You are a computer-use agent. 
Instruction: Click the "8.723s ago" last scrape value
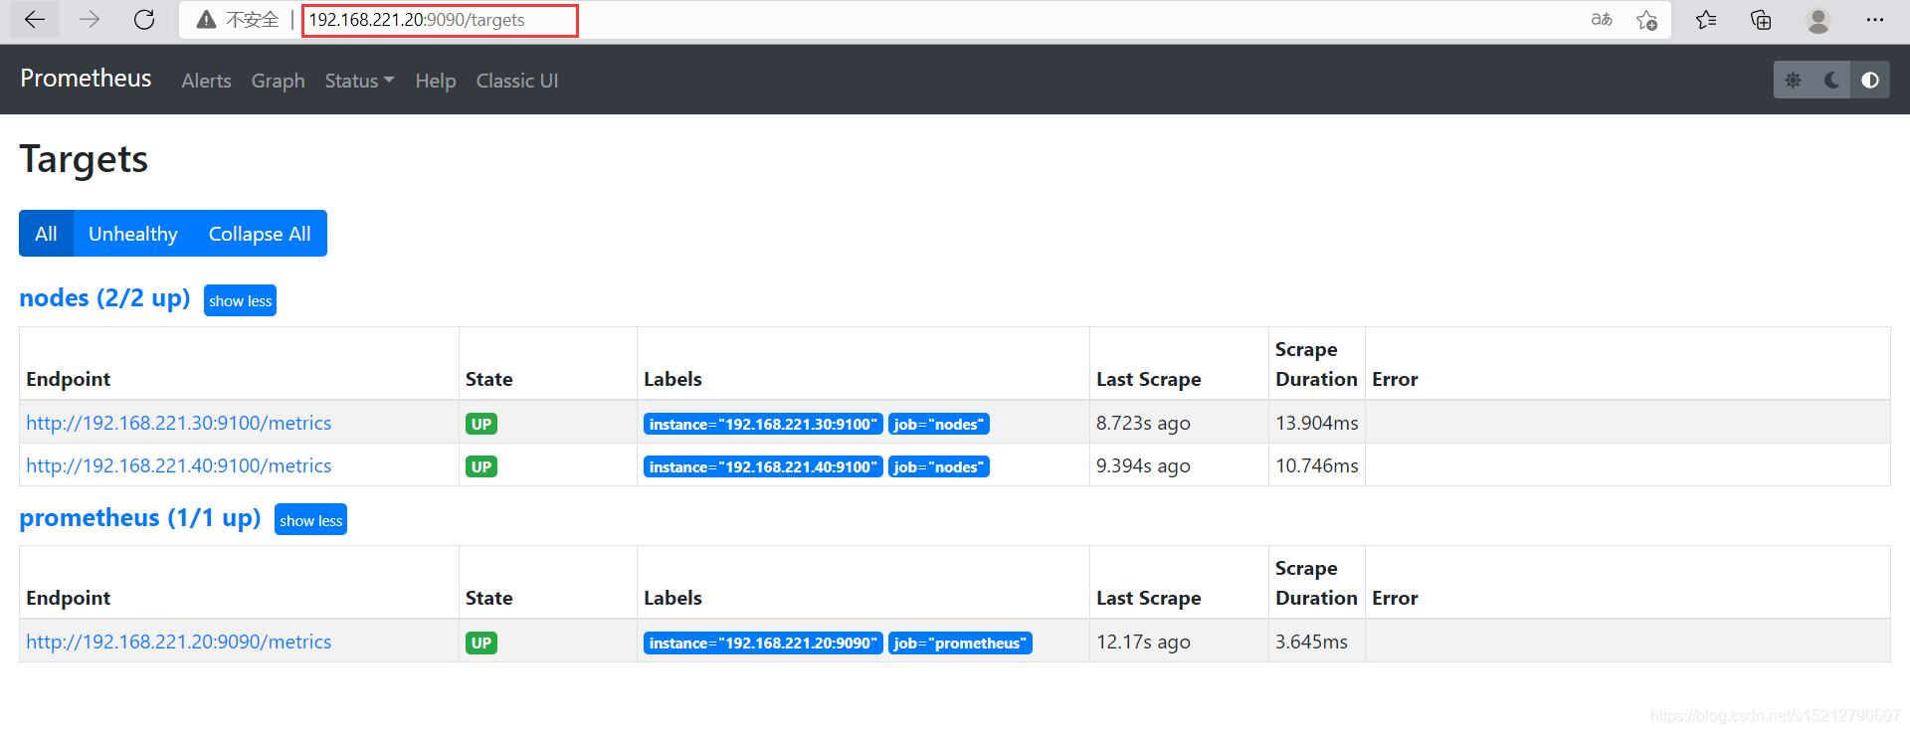pyautogui.click(x=1143, y=423)
